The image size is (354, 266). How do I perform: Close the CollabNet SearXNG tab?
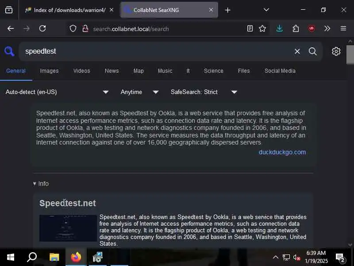(211, 10)
